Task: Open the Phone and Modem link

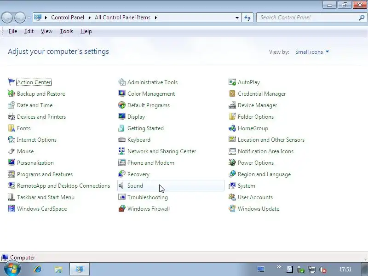Action: click(151, 163)
